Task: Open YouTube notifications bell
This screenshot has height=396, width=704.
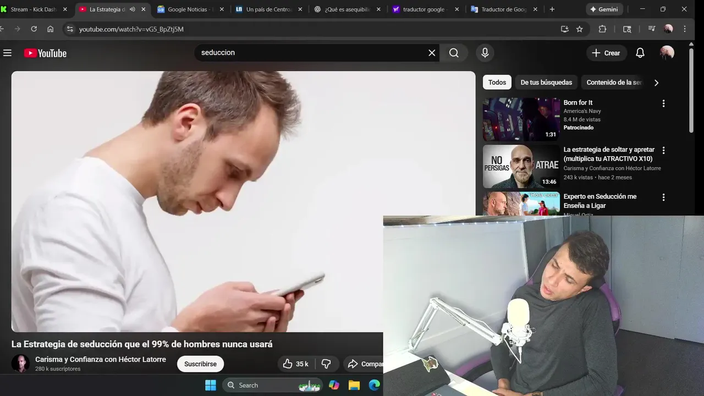Action: 640,53
